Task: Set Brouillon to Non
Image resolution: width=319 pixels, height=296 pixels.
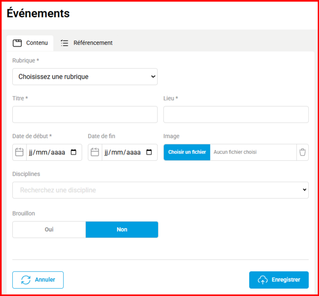Action: tap(122, 230)
